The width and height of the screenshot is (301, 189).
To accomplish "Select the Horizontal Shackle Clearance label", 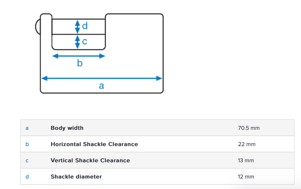I will point(94,144).
